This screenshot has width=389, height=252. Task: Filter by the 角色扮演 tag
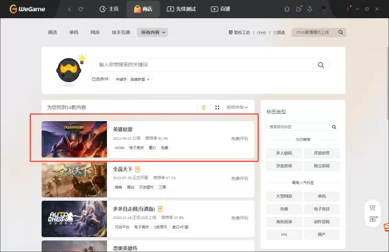284,222
